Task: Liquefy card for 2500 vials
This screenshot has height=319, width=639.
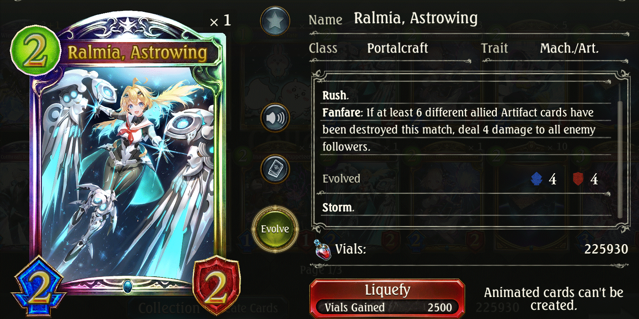Action: (x=387, y=298)
